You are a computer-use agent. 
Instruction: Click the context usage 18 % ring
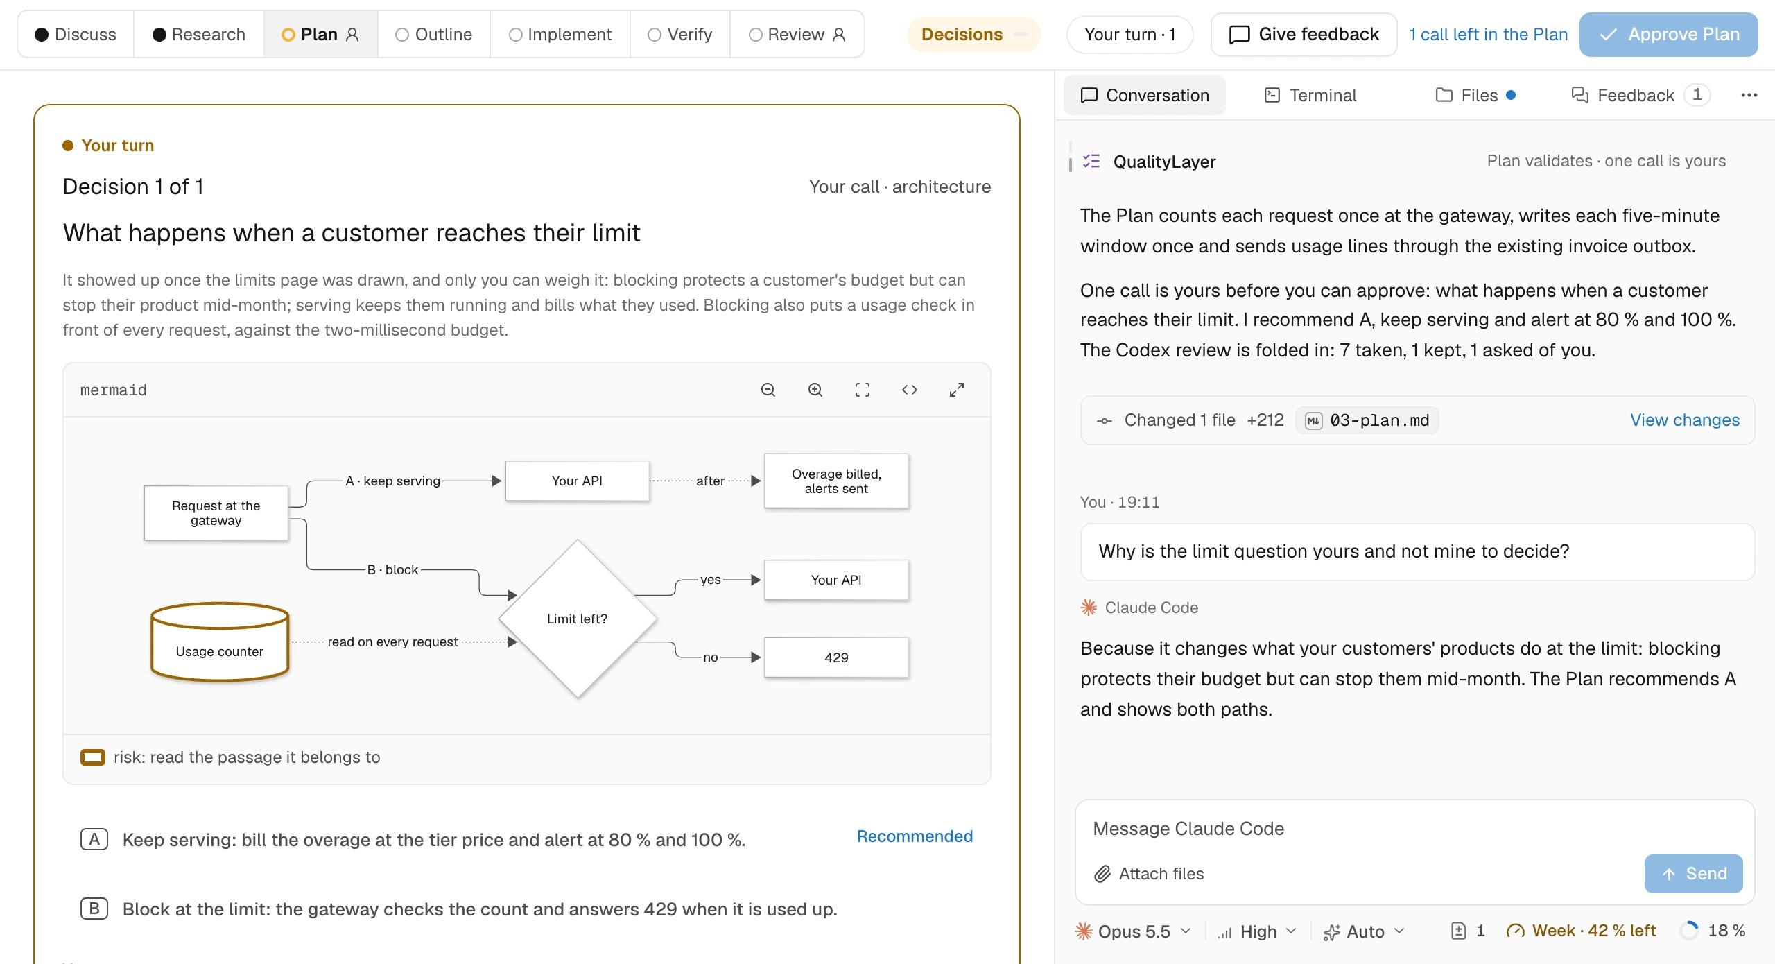1689,931
